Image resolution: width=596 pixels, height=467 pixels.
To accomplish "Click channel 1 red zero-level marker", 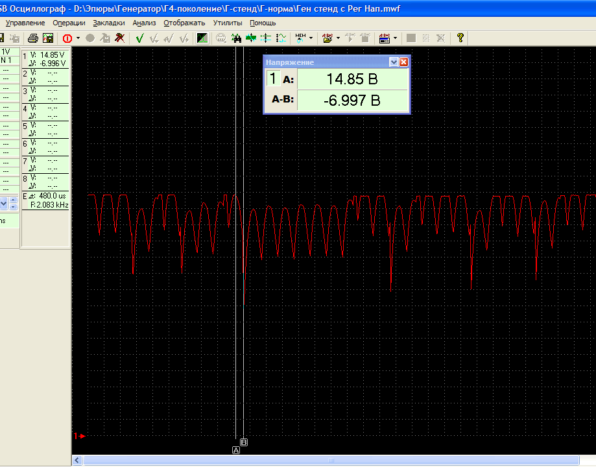I will coord(79,436).
